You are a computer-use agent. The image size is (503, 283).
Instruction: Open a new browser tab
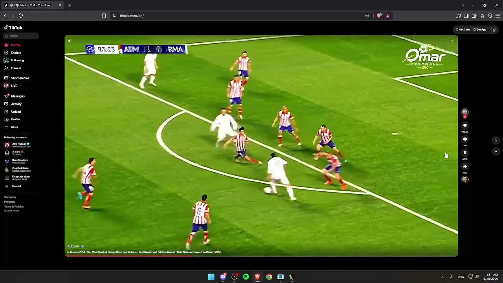(x=70, y=5)
